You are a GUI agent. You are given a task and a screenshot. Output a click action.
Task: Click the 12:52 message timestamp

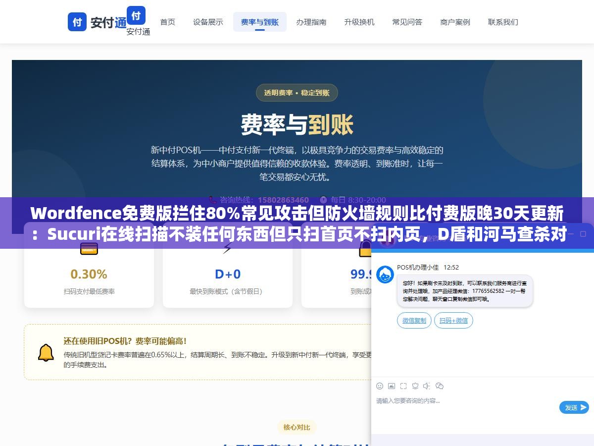click(451, 267)
